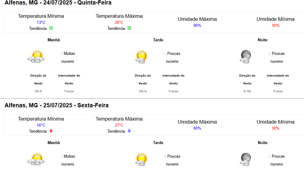
Task: Click Thursday's Noite period label
Action: pos(263,40)
